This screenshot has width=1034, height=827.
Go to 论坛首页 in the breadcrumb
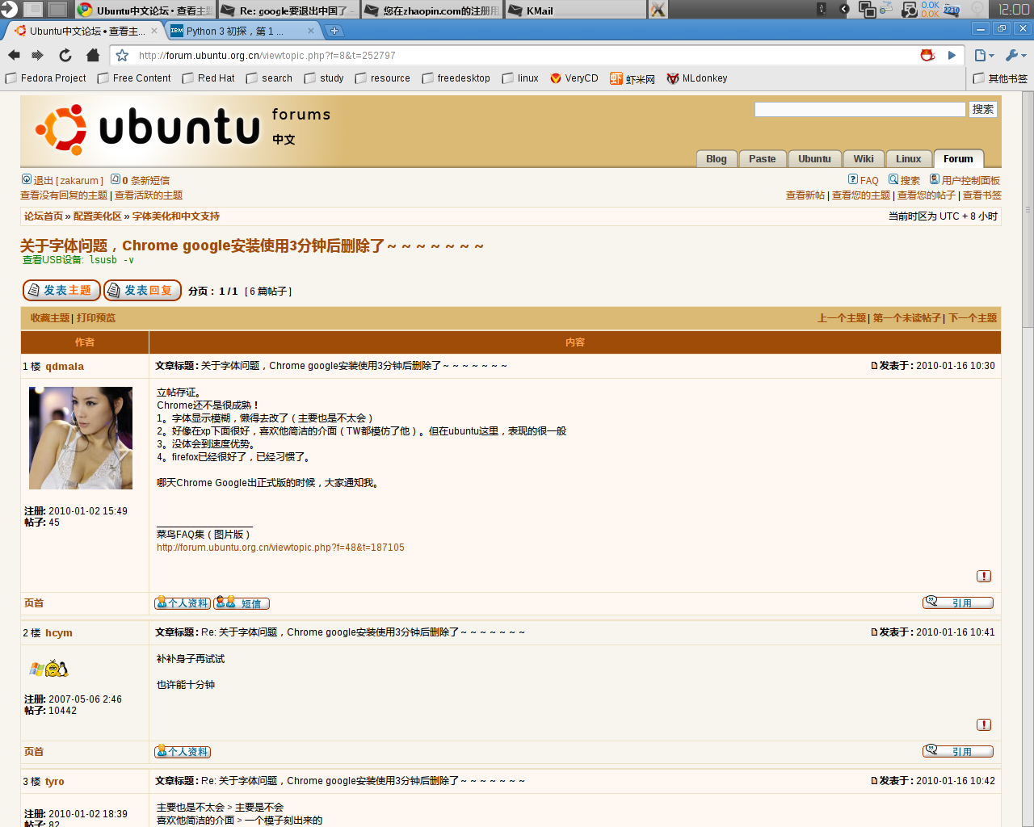44,216
